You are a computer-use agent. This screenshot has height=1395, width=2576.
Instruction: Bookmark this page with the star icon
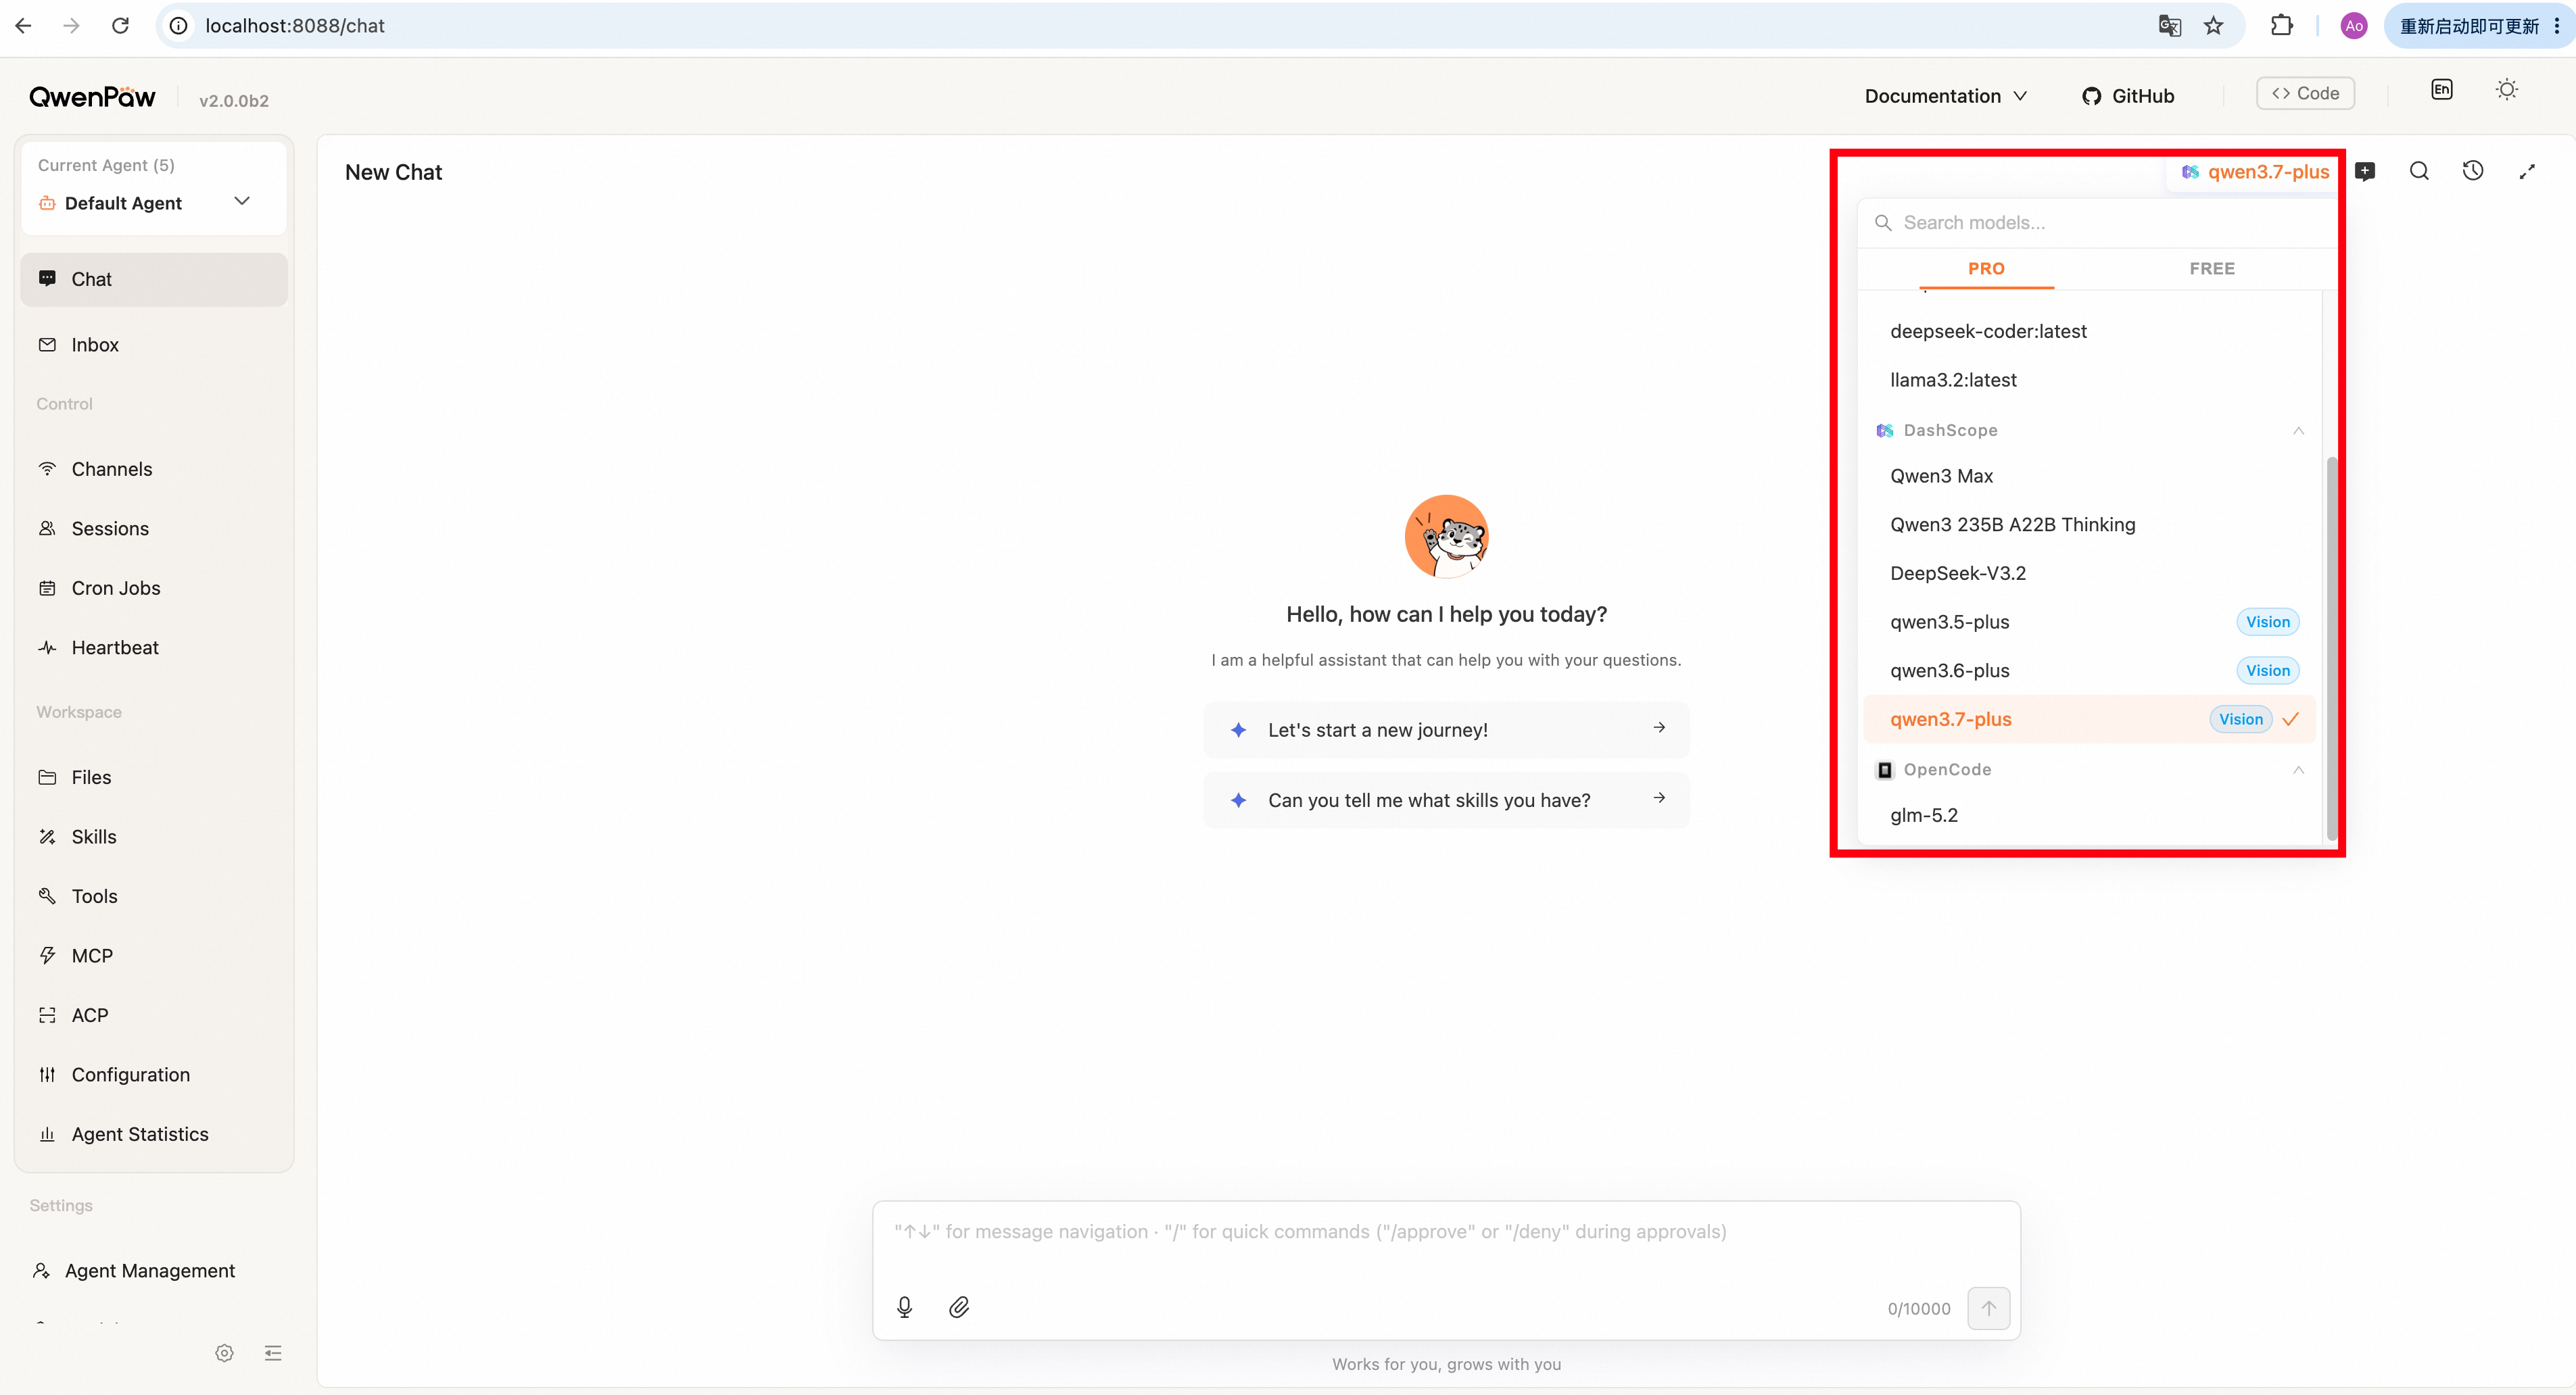2214,26
